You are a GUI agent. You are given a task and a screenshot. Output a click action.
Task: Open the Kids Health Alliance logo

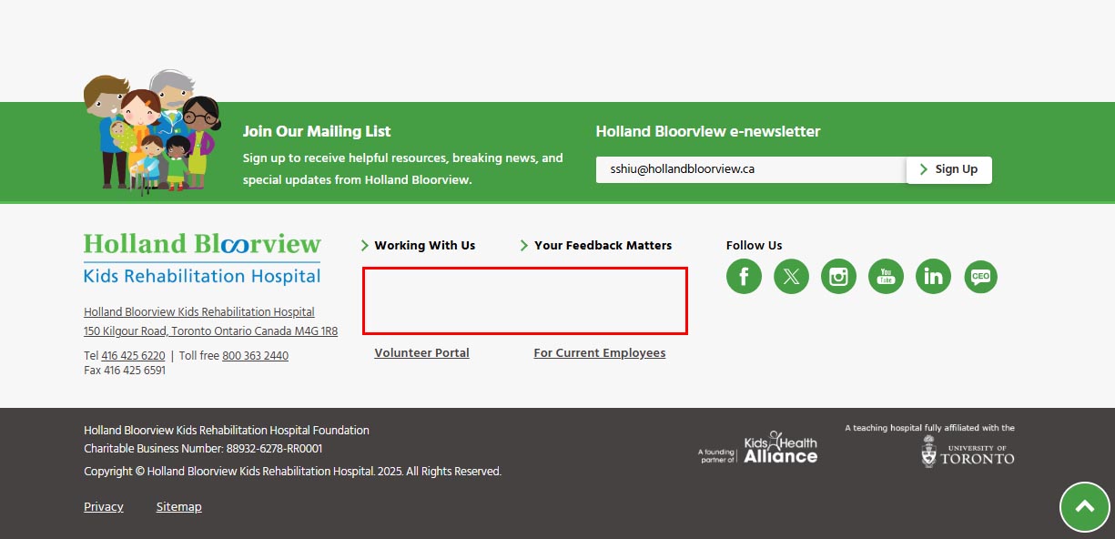(x=780, y=448)
